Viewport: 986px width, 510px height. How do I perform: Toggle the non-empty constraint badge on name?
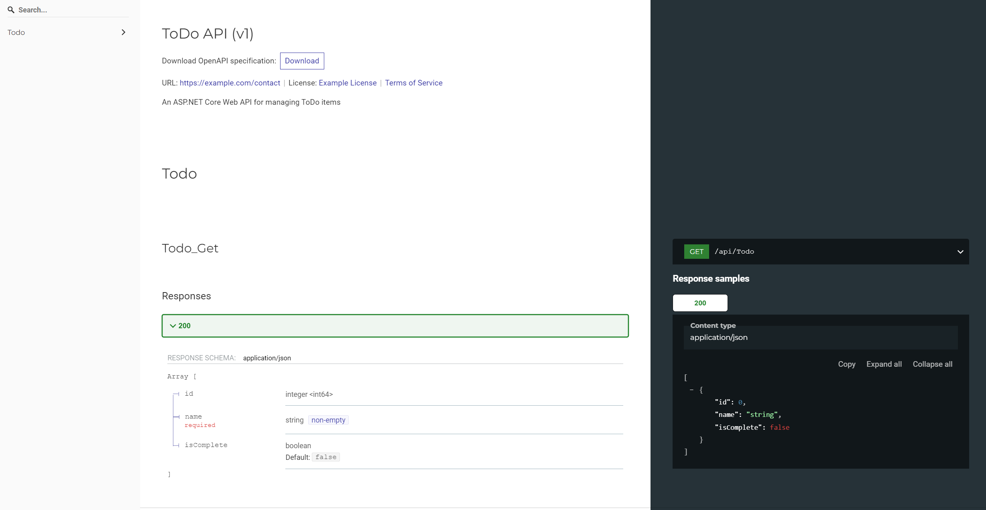pos(328,420)
